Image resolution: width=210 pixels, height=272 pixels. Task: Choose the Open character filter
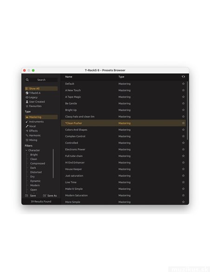pos(33,190)
